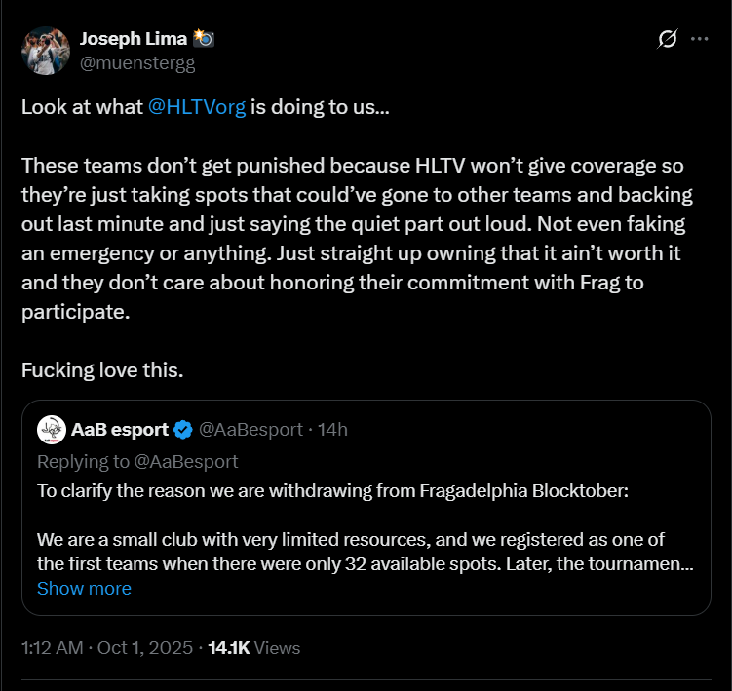
Task: Open the three-dot More options menu
Action: pos(699,39)
